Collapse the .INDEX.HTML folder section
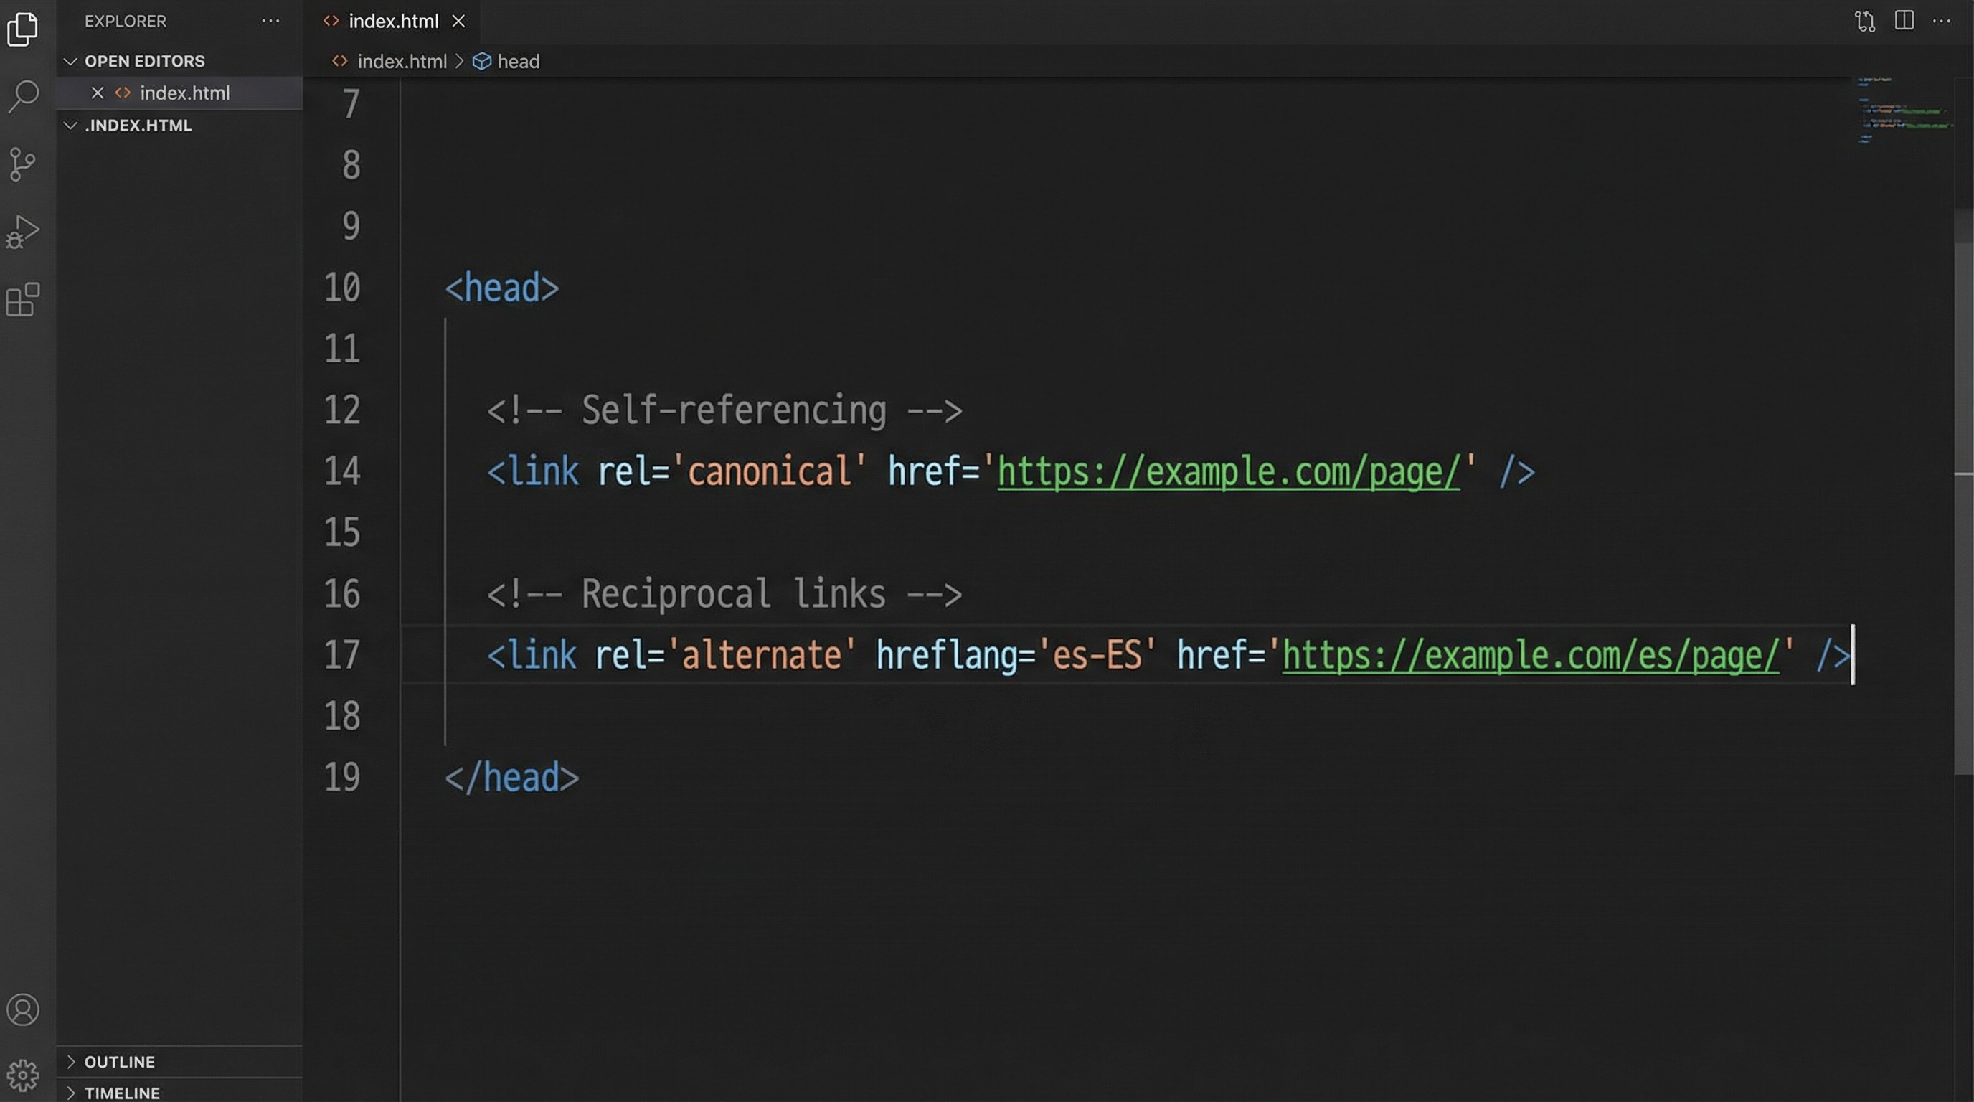Screen dimensions: 1974x1102 coord(70,125)
